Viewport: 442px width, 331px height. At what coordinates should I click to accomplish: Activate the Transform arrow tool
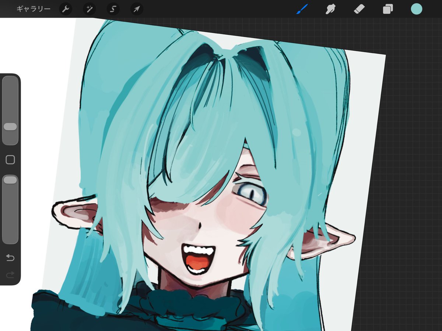137,9
